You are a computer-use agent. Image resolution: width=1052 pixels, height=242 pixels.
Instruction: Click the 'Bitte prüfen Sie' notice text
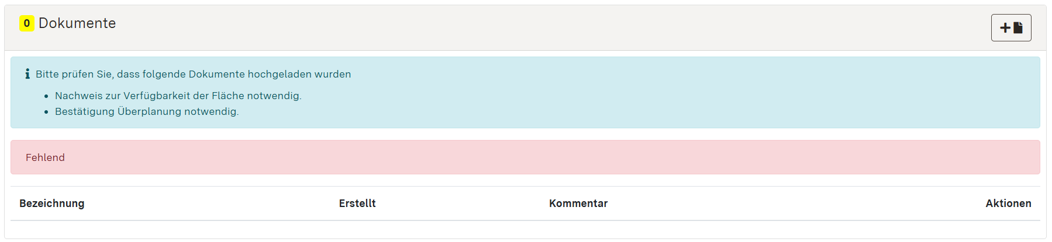pyautogui.click(x=193, y=74)
